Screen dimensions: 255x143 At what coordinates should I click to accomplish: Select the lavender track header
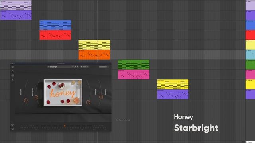(x=250, y=5)
